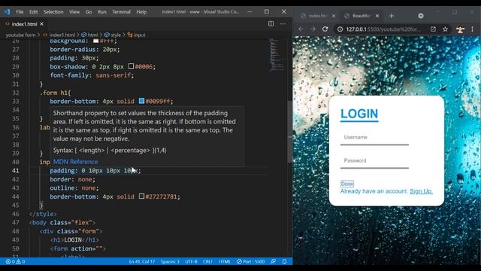Go back in the browser

pos(301,29)
